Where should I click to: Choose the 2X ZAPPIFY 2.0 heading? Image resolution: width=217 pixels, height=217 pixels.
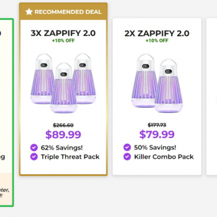point(157,34)
